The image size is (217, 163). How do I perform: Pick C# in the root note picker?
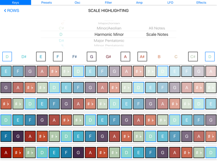tap(61, 28)
